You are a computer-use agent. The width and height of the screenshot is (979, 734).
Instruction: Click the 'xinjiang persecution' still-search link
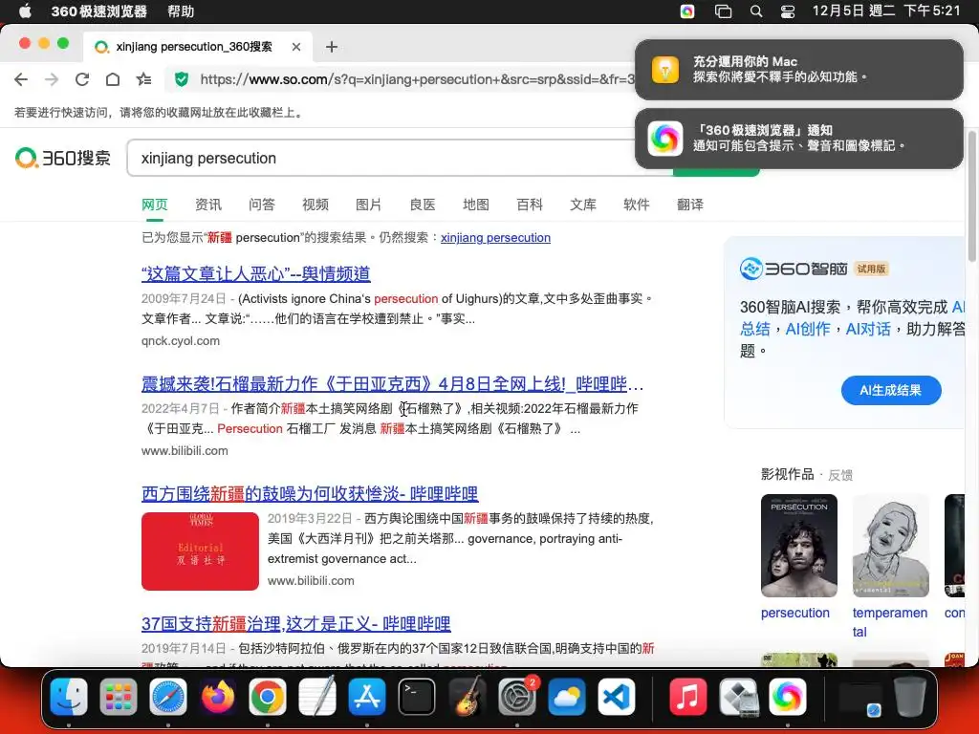tap(496, 238)
